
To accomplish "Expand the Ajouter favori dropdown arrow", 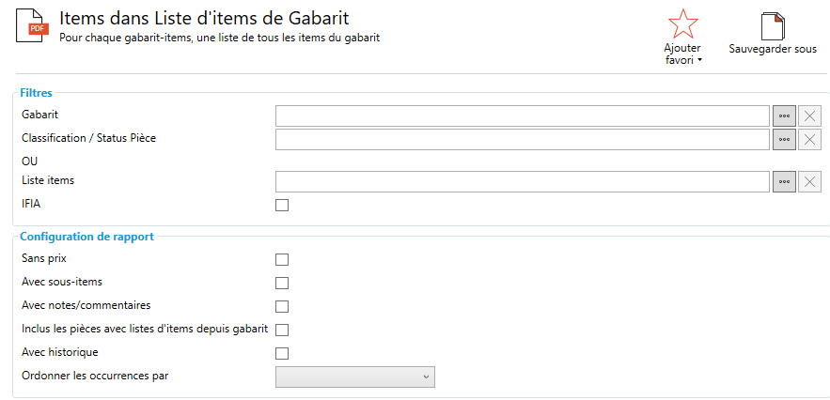I will tap(700, 61).
